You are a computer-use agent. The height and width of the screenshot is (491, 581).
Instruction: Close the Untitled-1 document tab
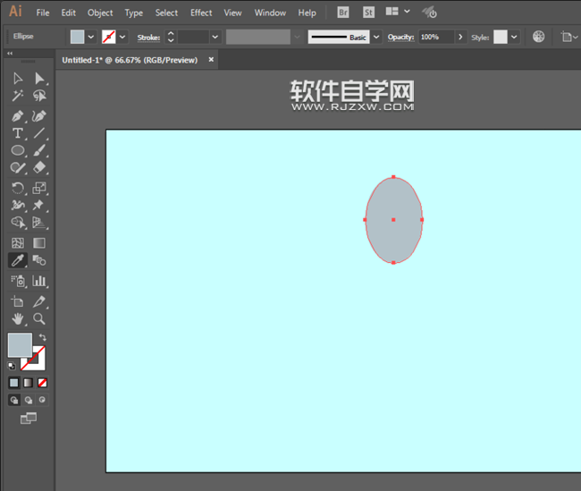coord(211,60)
